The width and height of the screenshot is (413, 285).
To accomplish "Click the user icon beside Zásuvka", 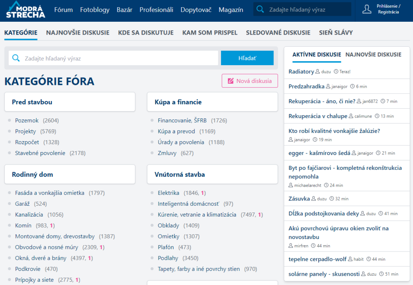I will click(314, 199).
